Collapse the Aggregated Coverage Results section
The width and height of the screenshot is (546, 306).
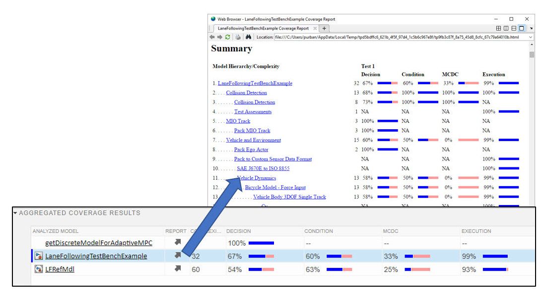pyautogui.click(x=15, y=213)
